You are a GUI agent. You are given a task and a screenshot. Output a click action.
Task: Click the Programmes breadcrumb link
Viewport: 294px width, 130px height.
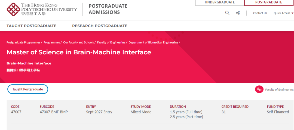point(52,42)
